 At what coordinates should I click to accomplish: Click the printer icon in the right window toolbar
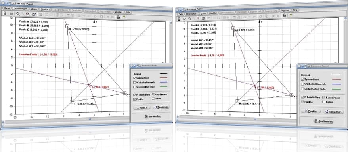coord(284,15)
